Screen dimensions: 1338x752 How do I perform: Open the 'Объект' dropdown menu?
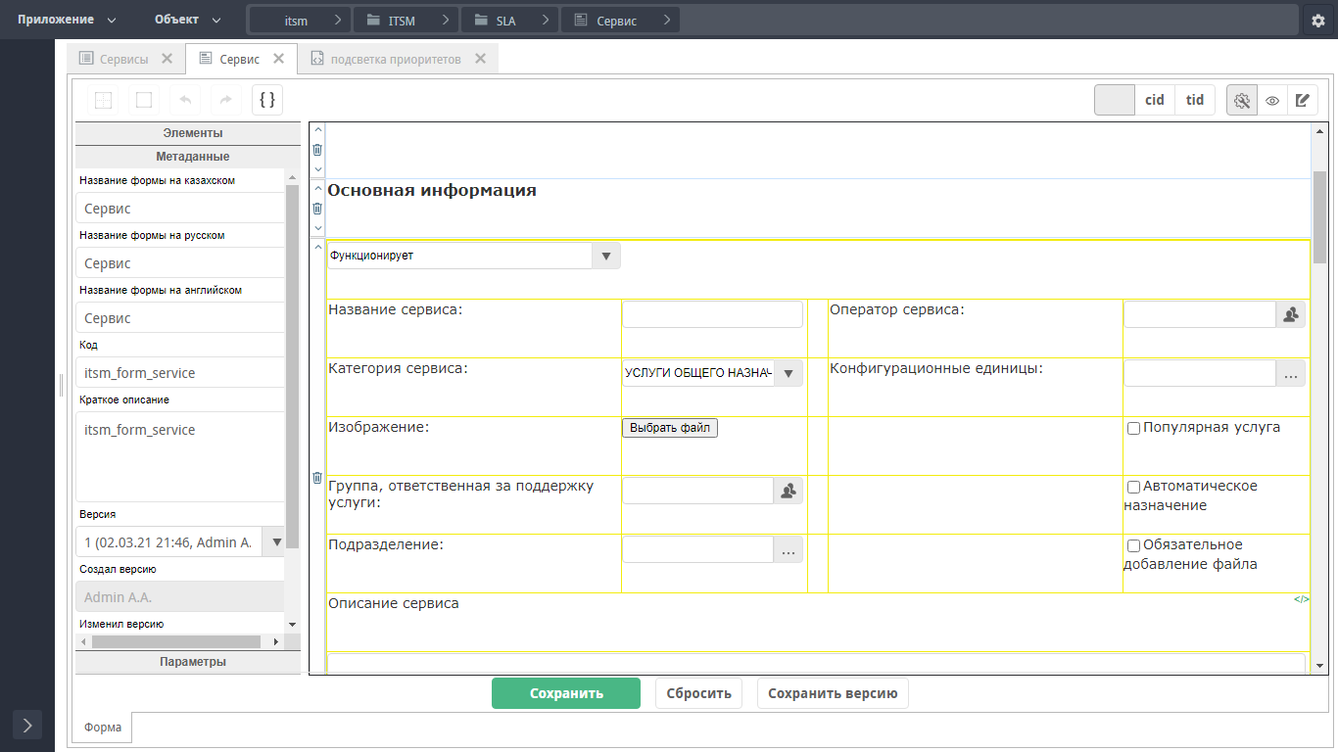187,20
